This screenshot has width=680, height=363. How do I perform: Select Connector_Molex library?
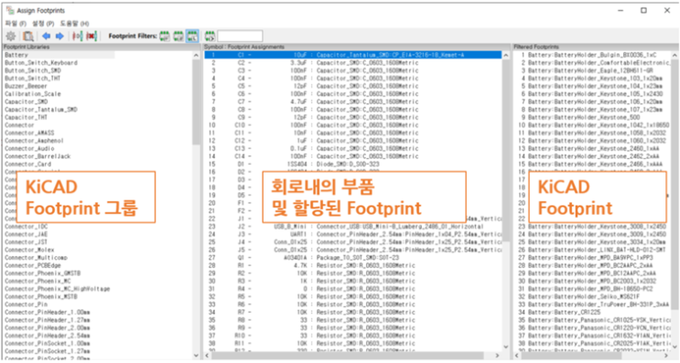click(x=29, y=250)
